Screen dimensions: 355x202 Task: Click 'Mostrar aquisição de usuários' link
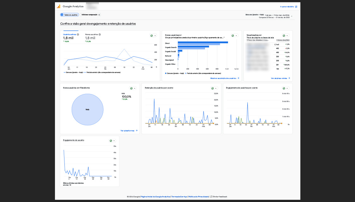coord(225,78)
